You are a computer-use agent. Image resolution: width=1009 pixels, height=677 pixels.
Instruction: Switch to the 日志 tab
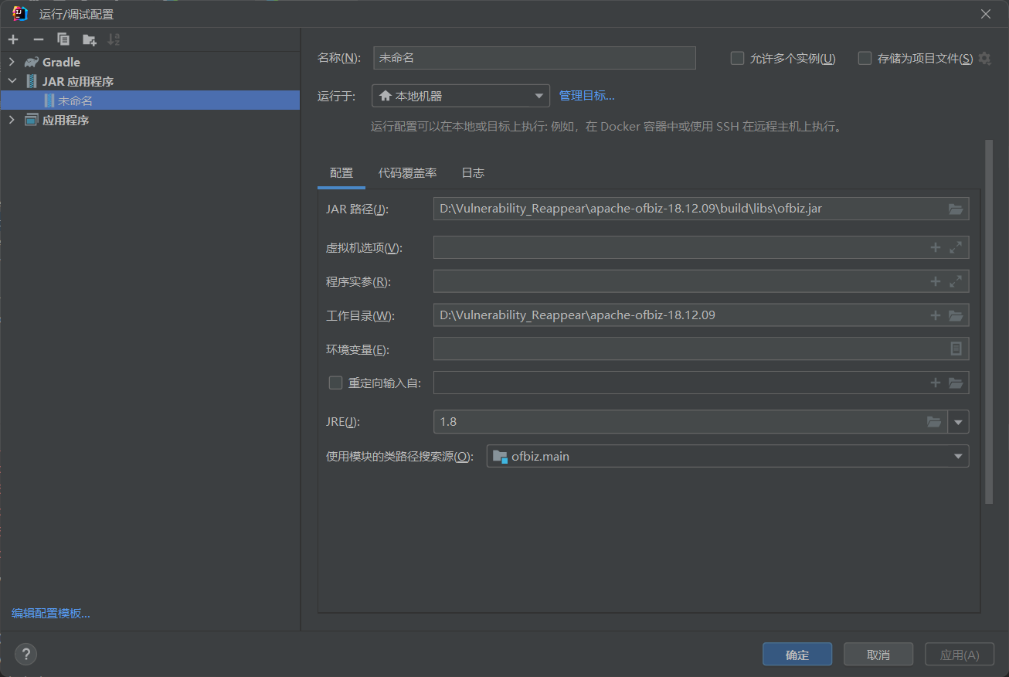(x=473, y=173)
